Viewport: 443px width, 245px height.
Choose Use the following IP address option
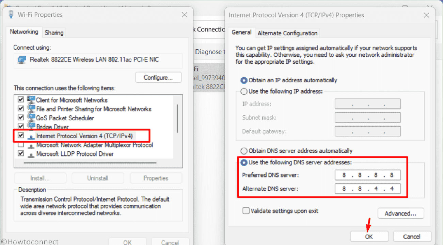pos(244,91)
